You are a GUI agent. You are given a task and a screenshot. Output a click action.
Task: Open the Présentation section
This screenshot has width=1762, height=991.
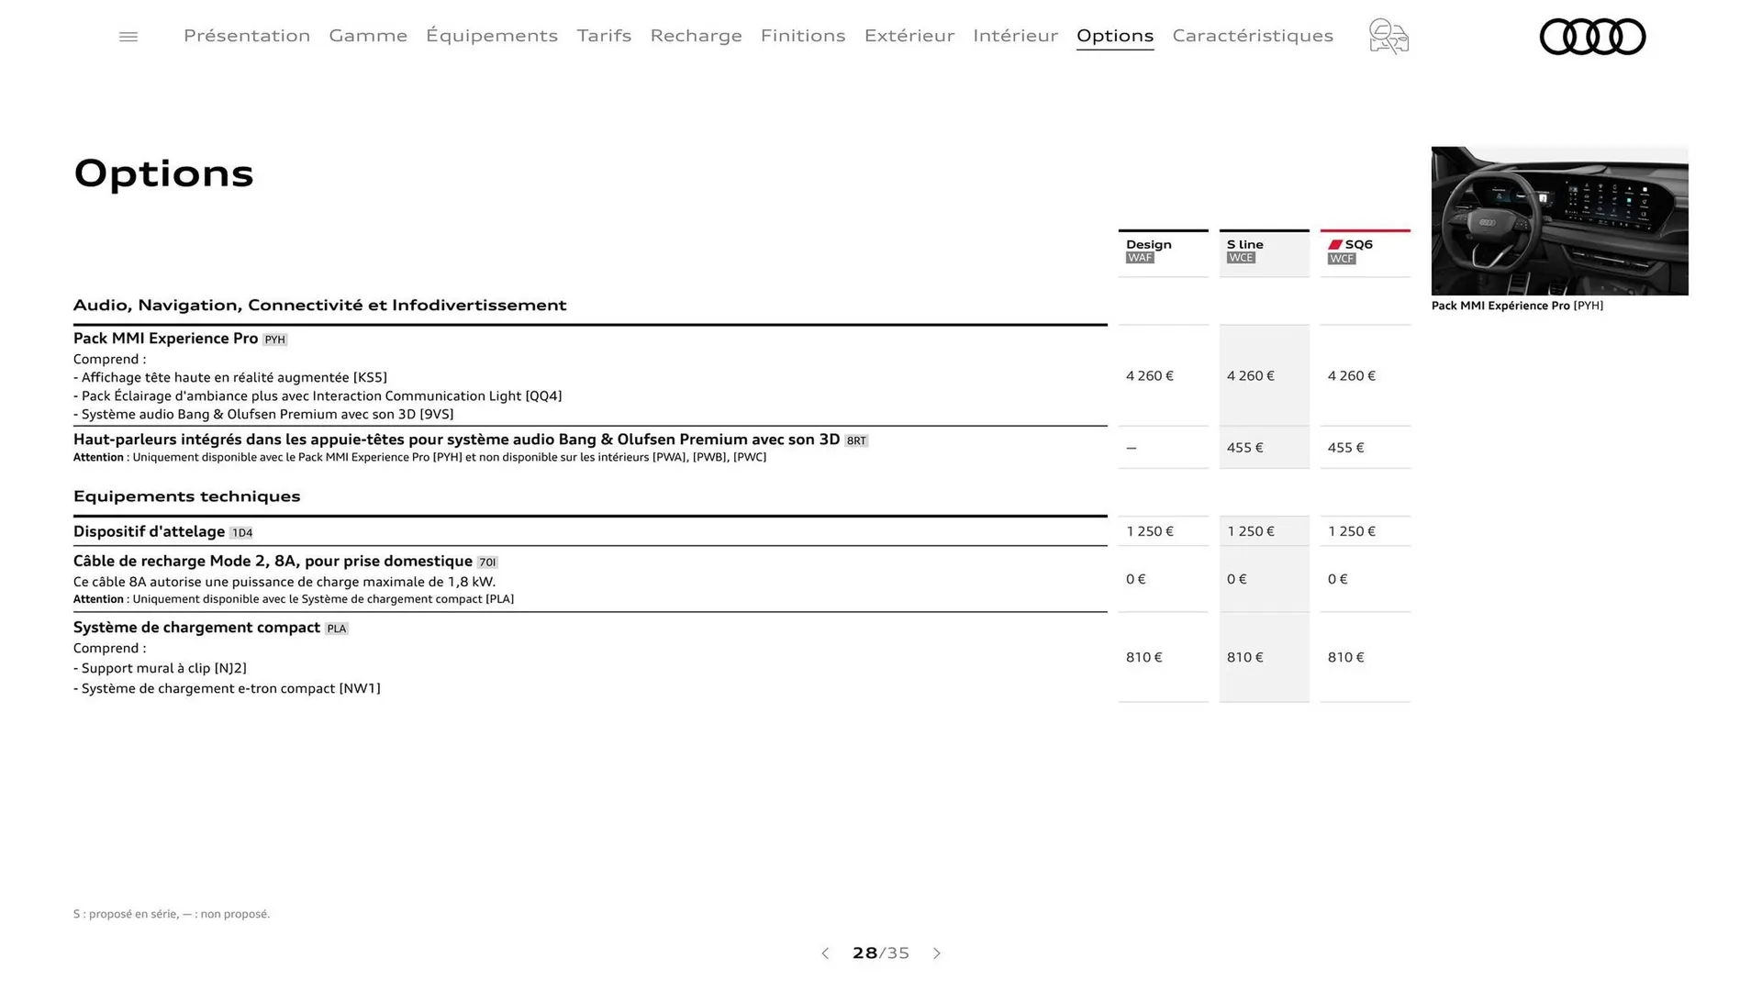click(246, 36)
